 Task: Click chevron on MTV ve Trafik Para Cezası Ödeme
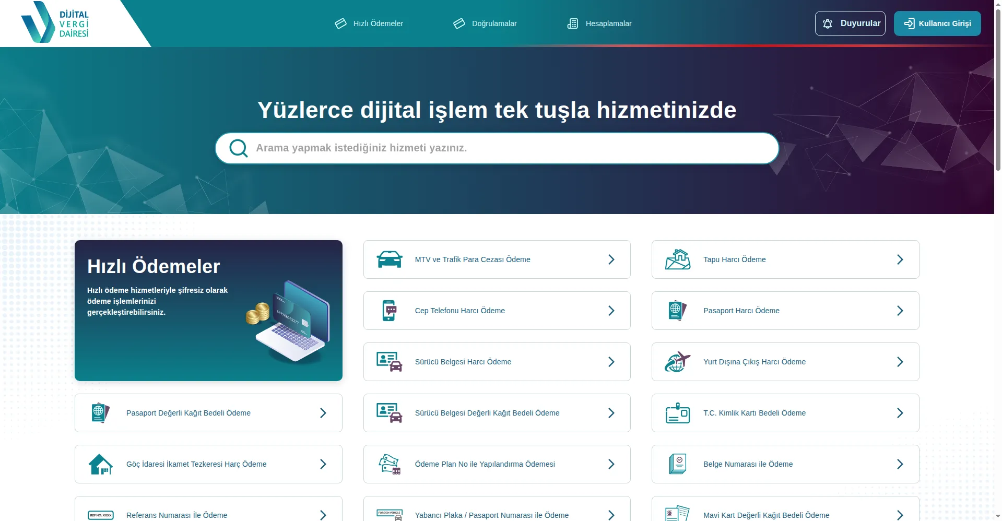611,259
